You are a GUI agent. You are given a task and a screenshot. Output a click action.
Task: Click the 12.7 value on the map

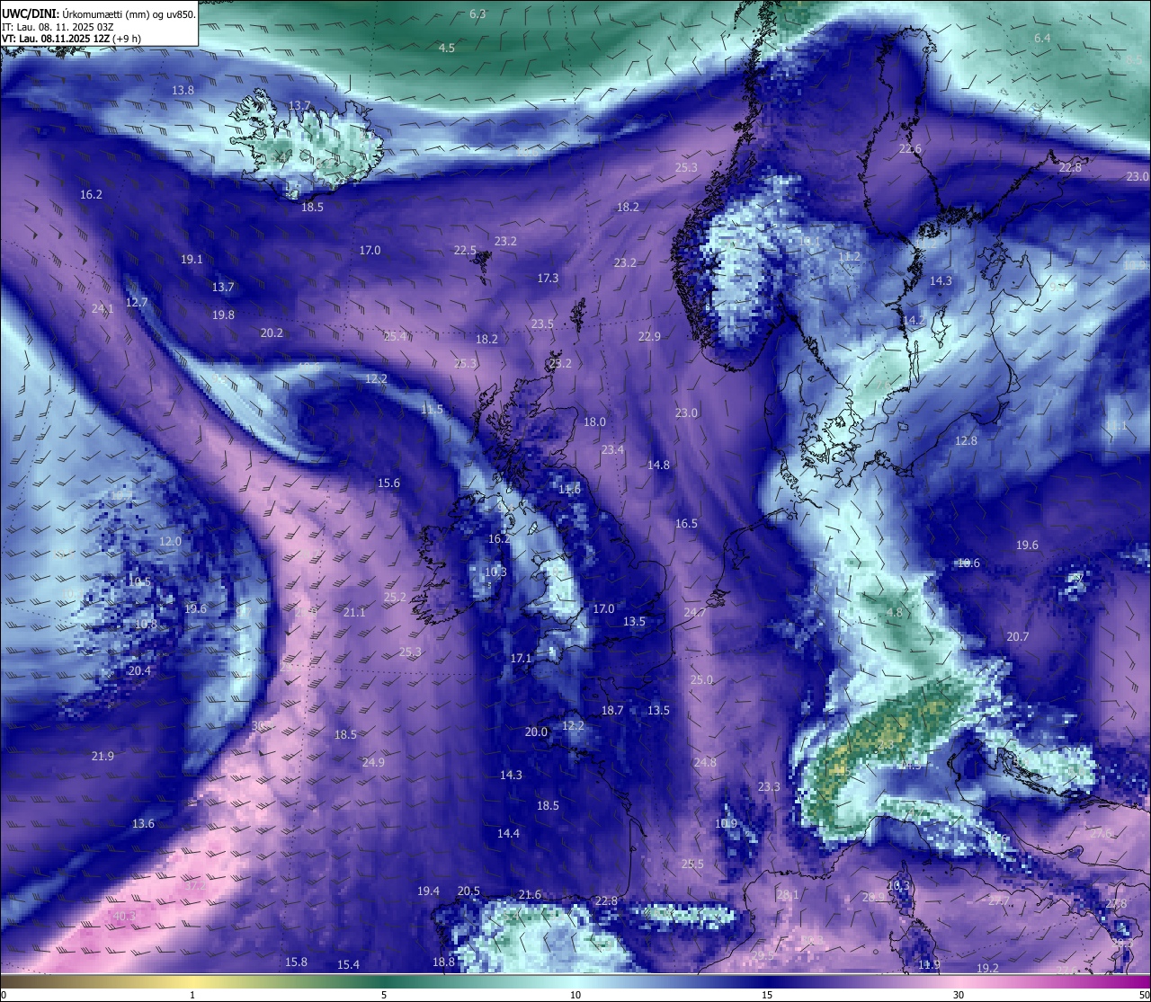click(137, 302)
